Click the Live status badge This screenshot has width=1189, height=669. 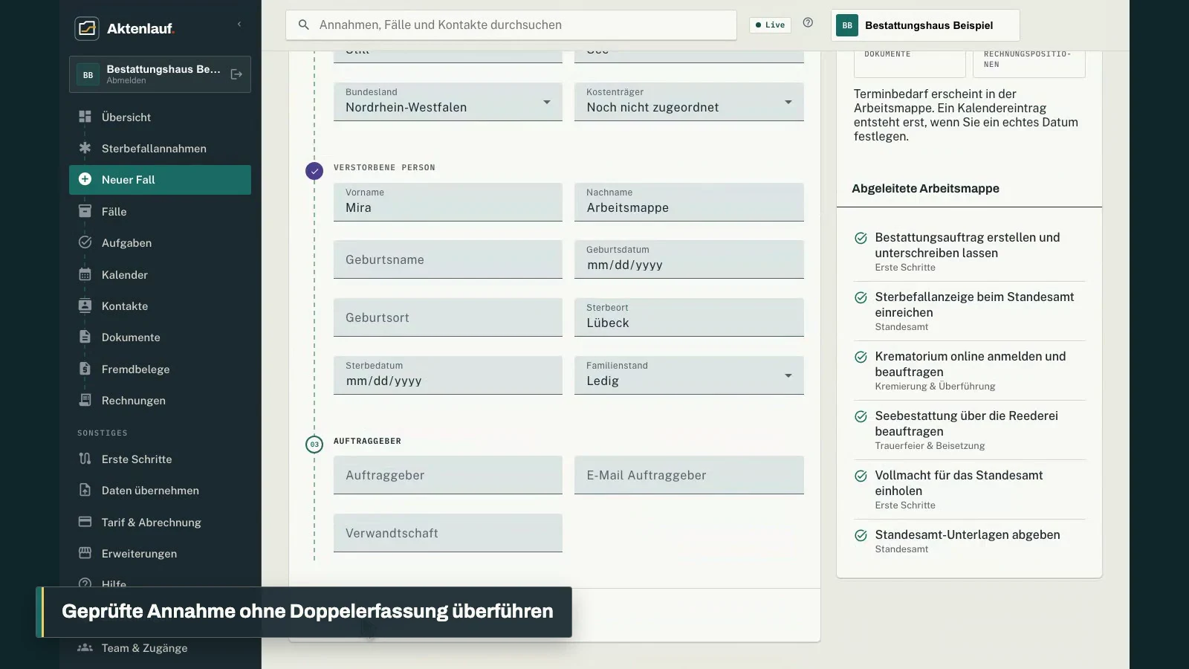pyautogui.click(x=770, y=25)
